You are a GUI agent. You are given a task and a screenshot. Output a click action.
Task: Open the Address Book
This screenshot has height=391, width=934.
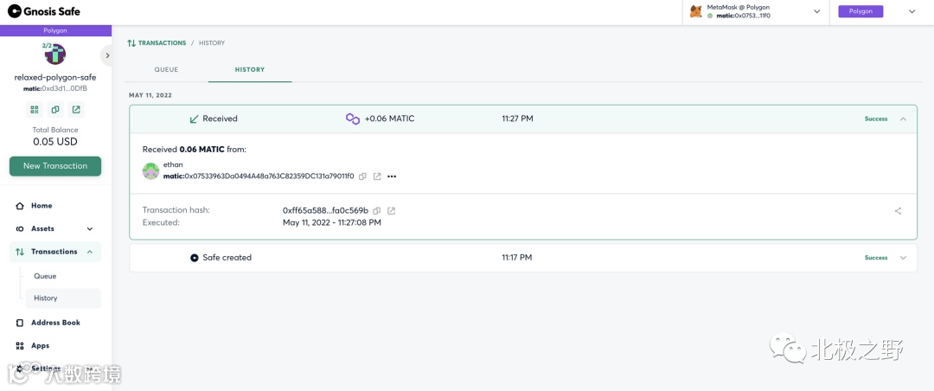click(x=55, y=323)
